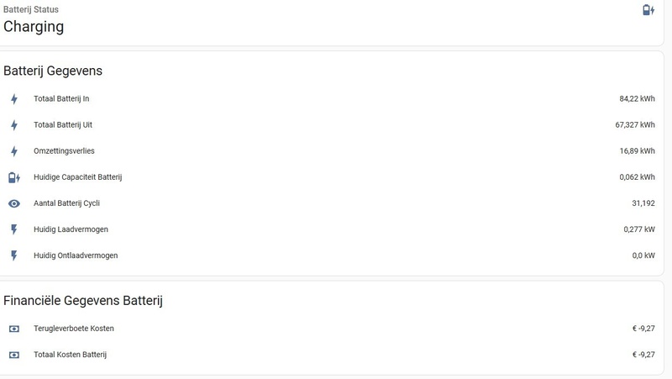Click the Charging status text

[x=34, y=27]
